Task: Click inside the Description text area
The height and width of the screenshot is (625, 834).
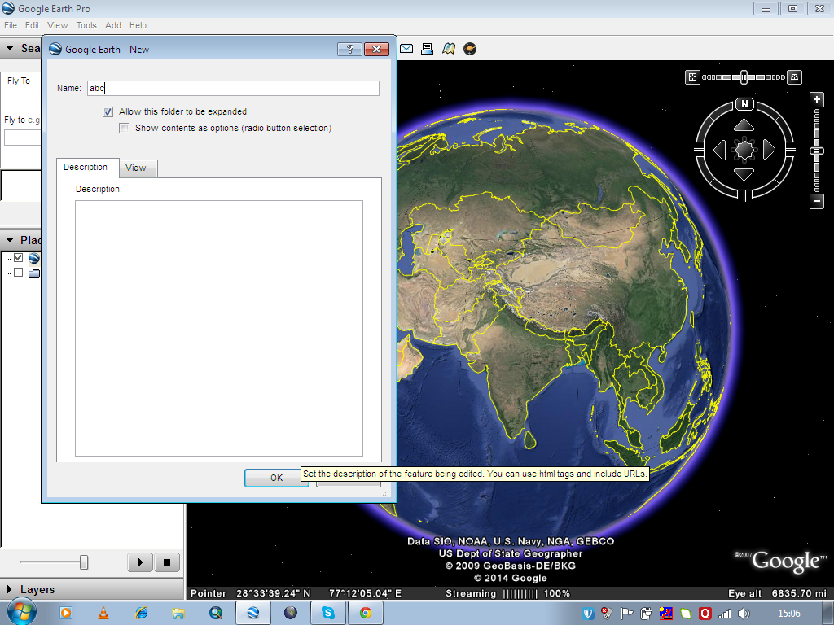Action: coord(218,326)
